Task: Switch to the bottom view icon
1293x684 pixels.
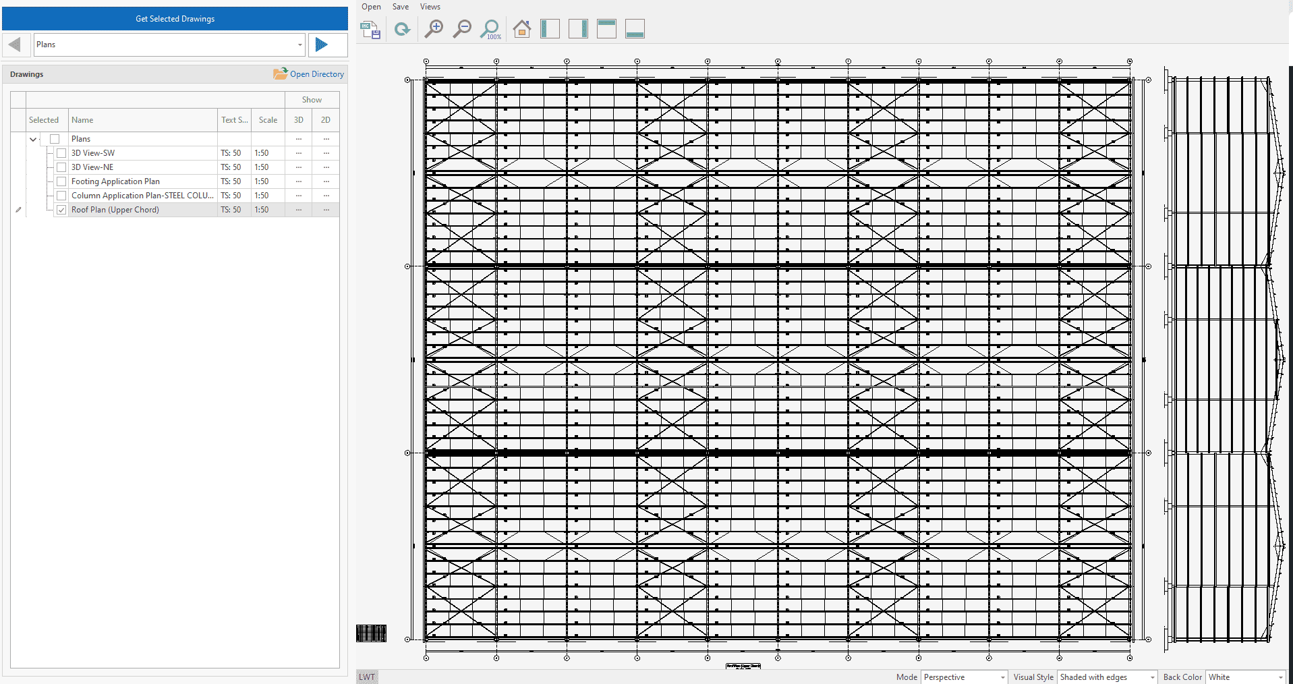Action: [x=635, y=29]
